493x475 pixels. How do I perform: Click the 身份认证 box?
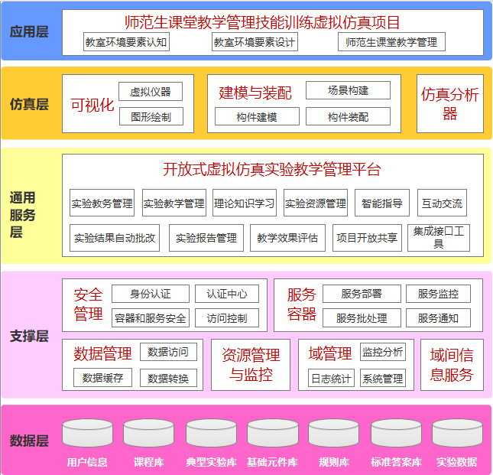[x=150, y=294]
